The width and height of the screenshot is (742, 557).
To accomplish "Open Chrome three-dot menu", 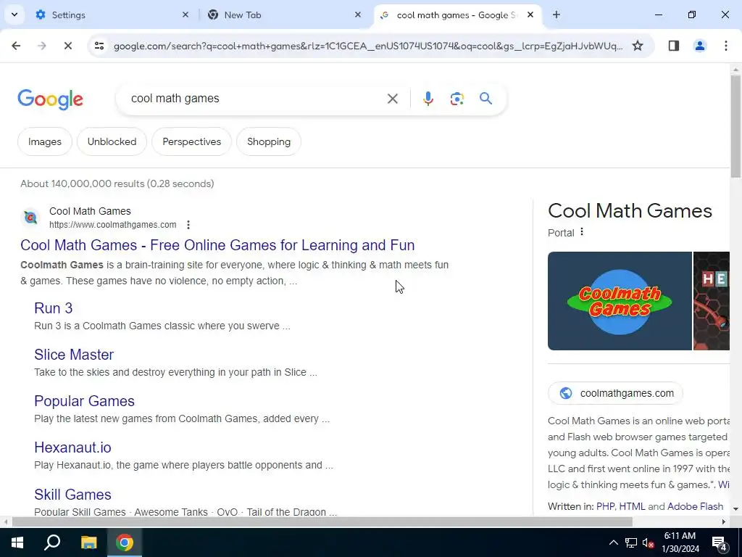I will (725, 46).
